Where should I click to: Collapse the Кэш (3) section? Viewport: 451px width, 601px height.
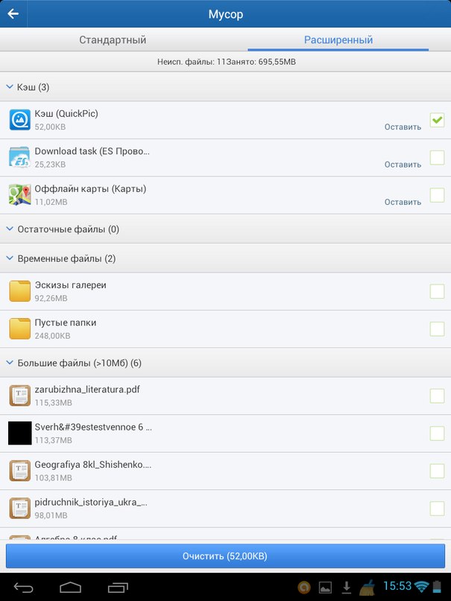tap(225, 87)
